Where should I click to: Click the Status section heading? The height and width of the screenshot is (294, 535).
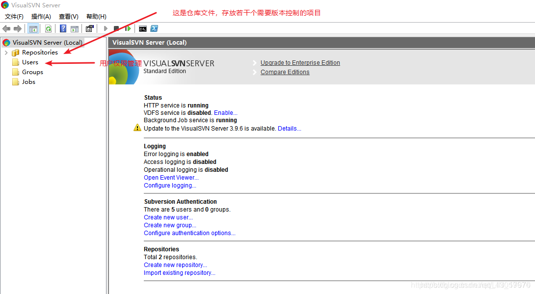click(153, 98)
